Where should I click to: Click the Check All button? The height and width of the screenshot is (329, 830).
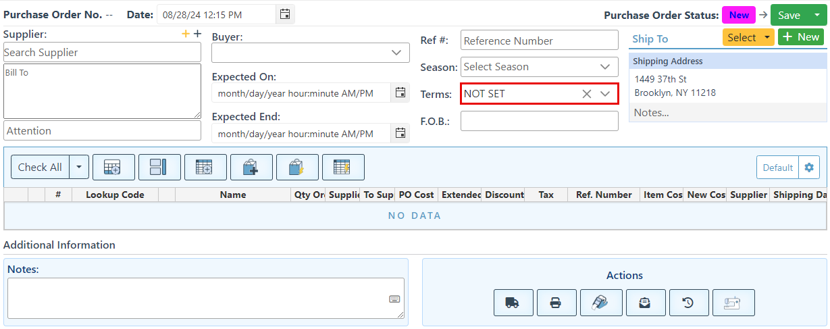(40, 167)
